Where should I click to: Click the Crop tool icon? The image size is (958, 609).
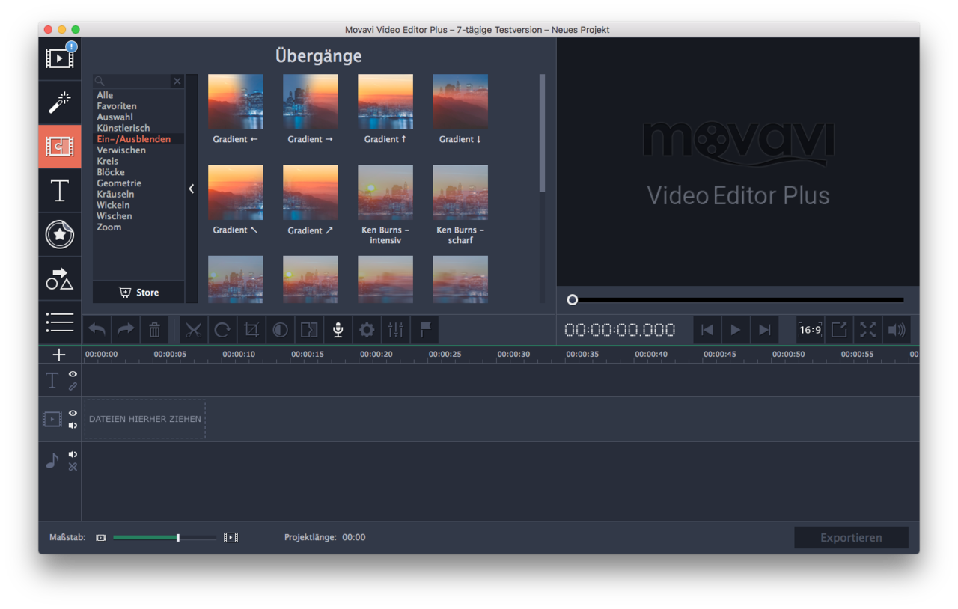pos(251,330)
